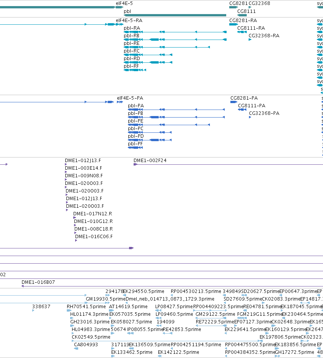Select the pbl-RF transcript label
323x358 pixels.
pos(131,66)
